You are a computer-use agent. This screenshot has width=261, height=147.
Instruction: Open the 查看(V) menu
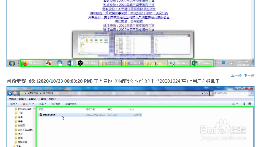[x=32, y=99]
